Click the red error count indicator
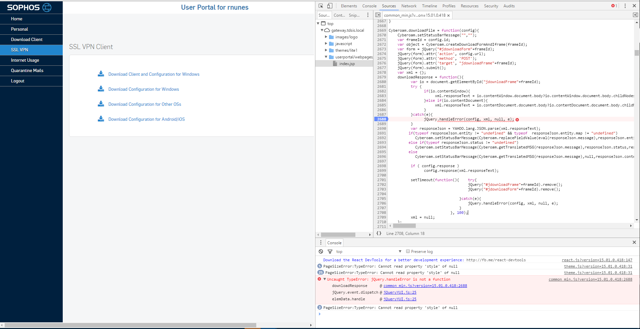 point(614,6)
